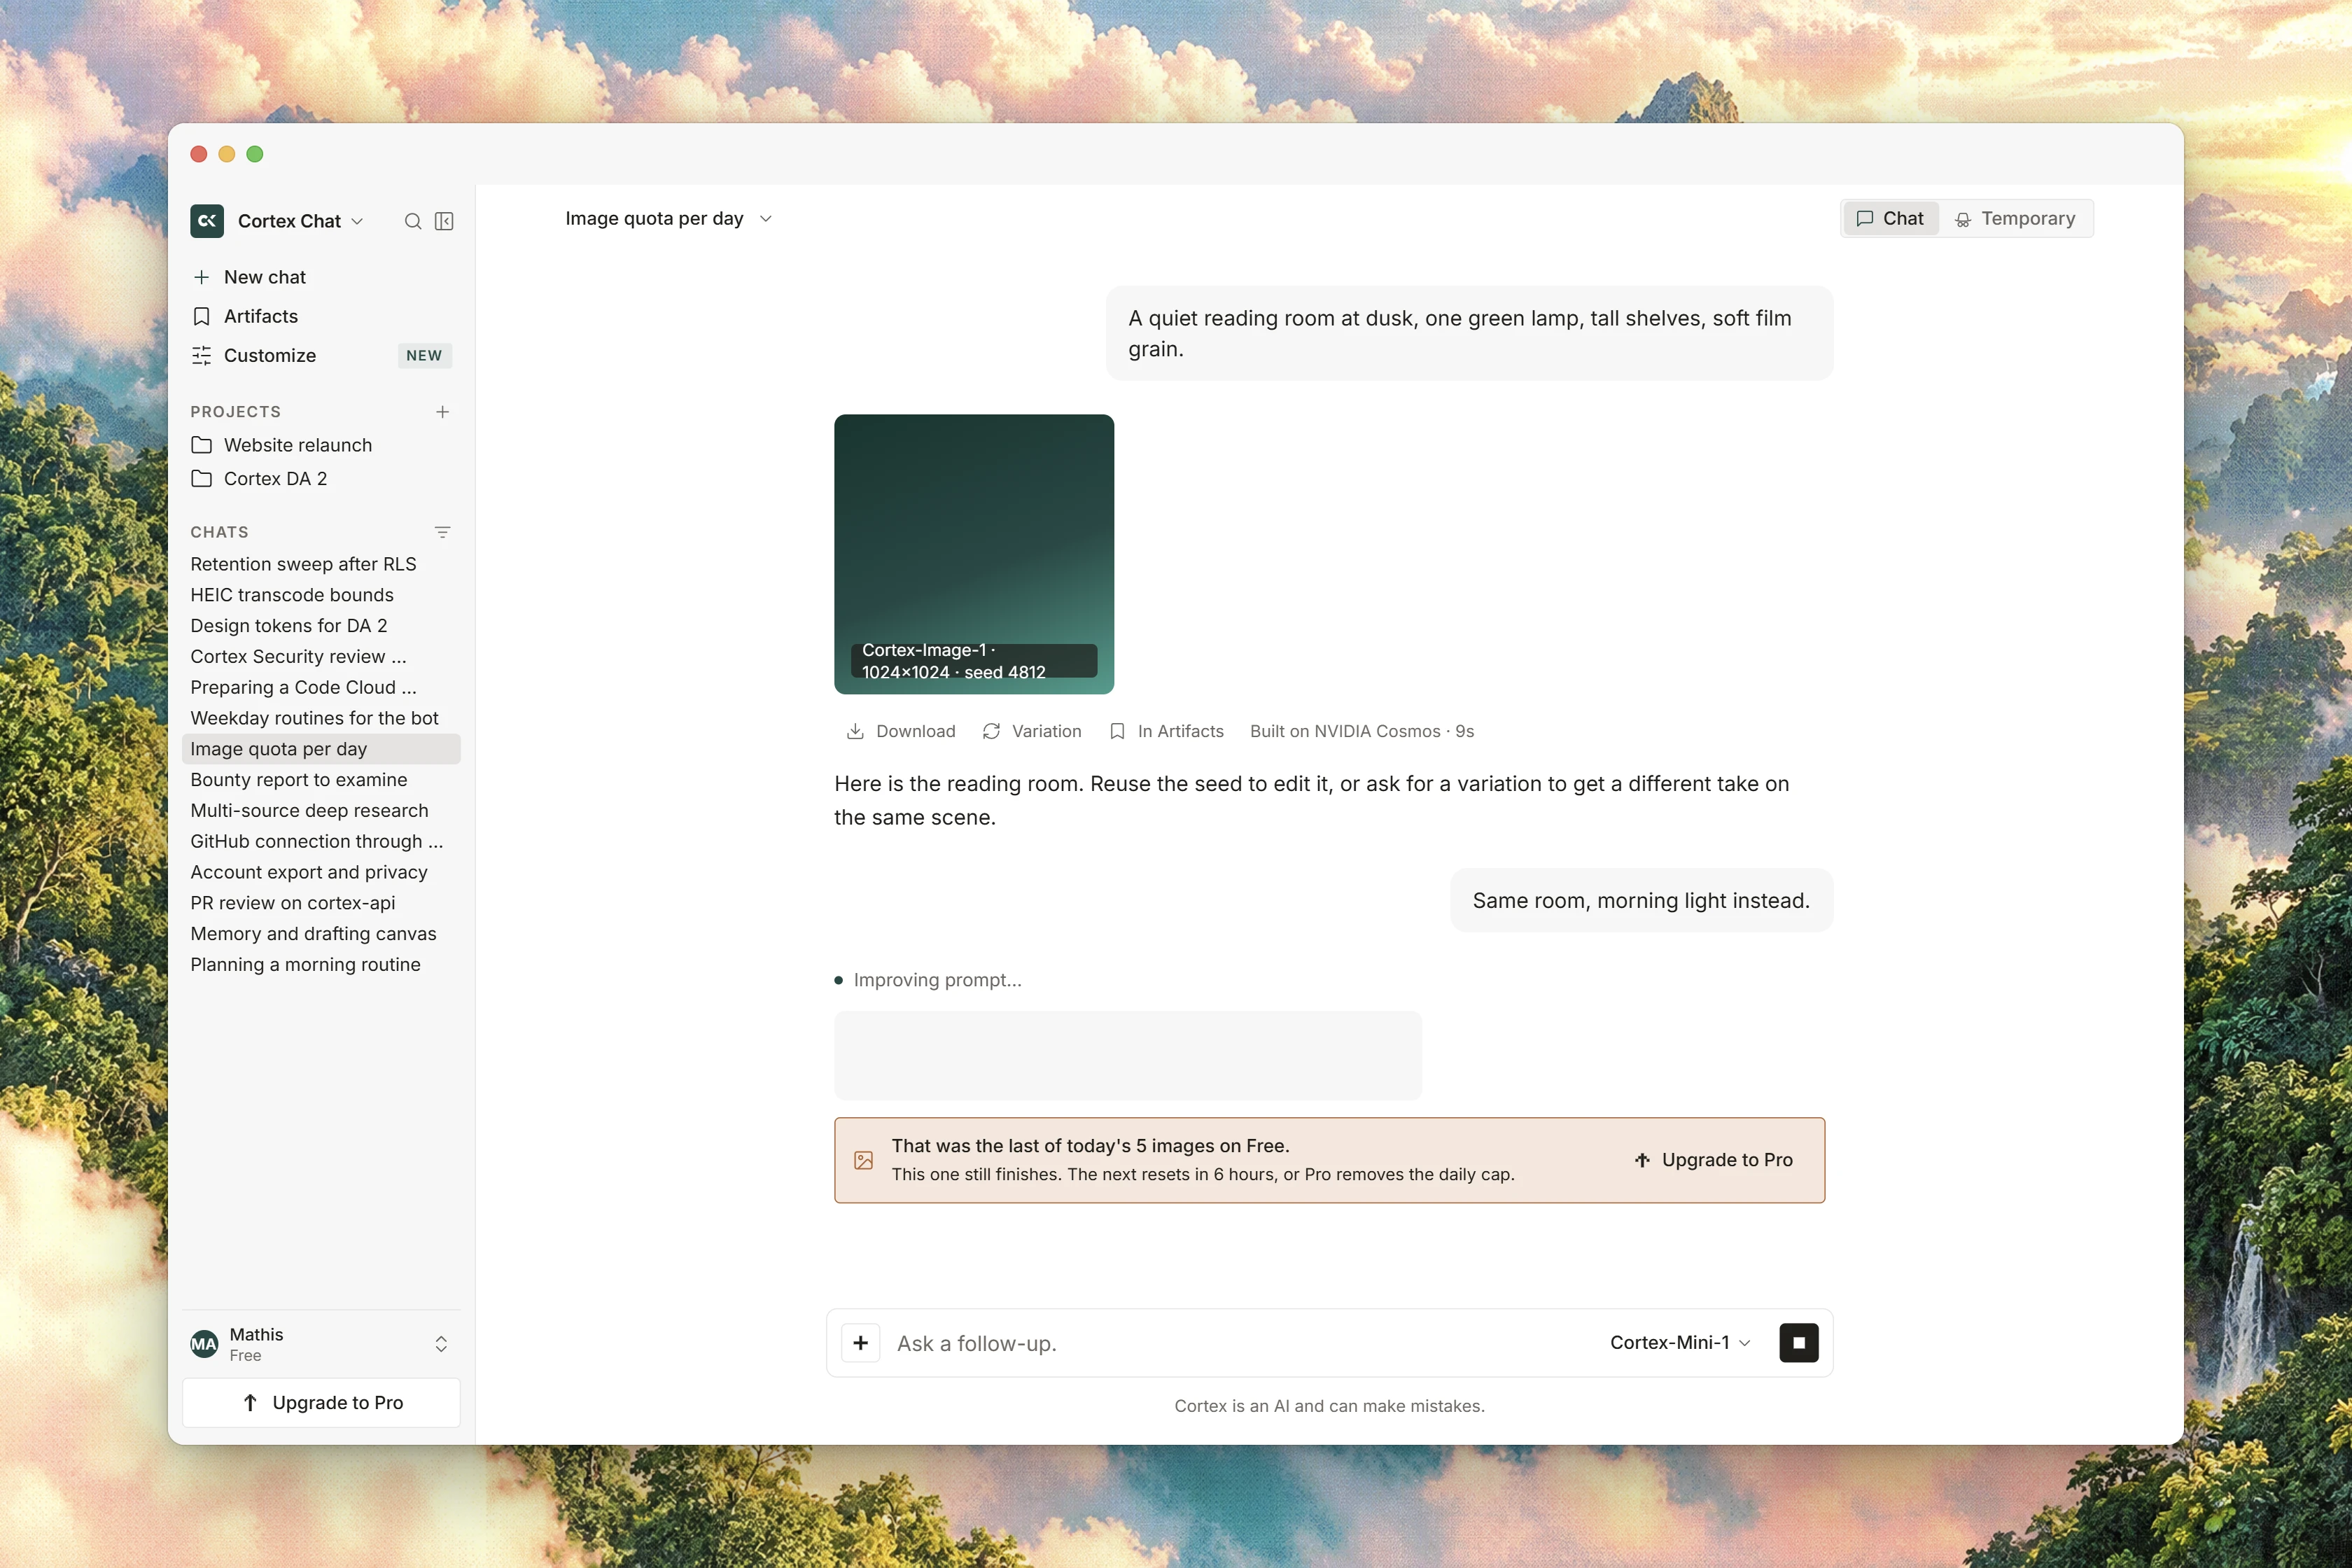Click the Improving prompt status text
Image resolution: width=2352 pixels, height=1568 pixels.
click(x=937, y=980)
